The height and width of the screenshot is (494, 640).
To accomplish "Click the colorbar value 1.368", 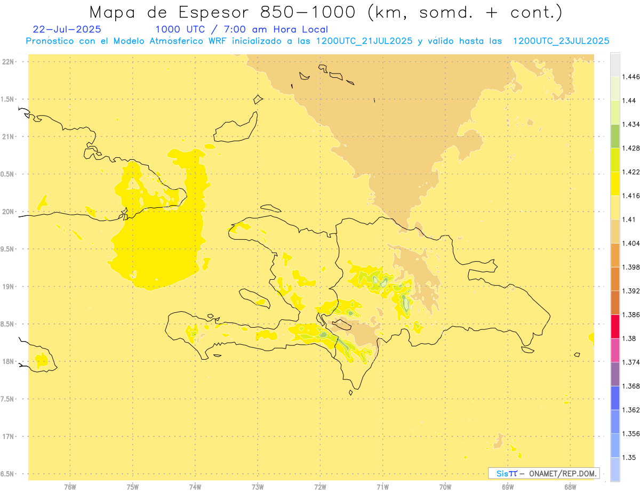I will [x=631, y=386].
